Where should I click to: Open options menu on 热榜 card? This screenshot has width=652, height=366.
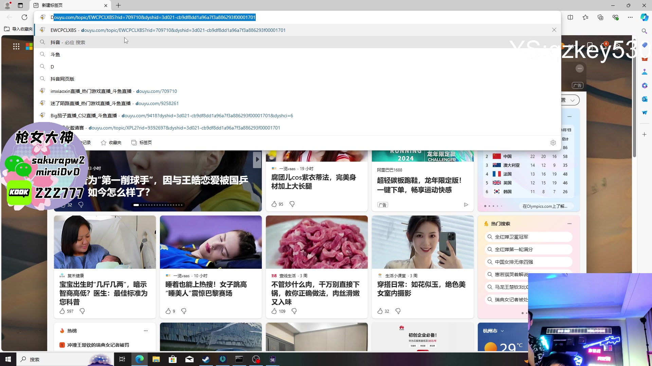point(146,331)
